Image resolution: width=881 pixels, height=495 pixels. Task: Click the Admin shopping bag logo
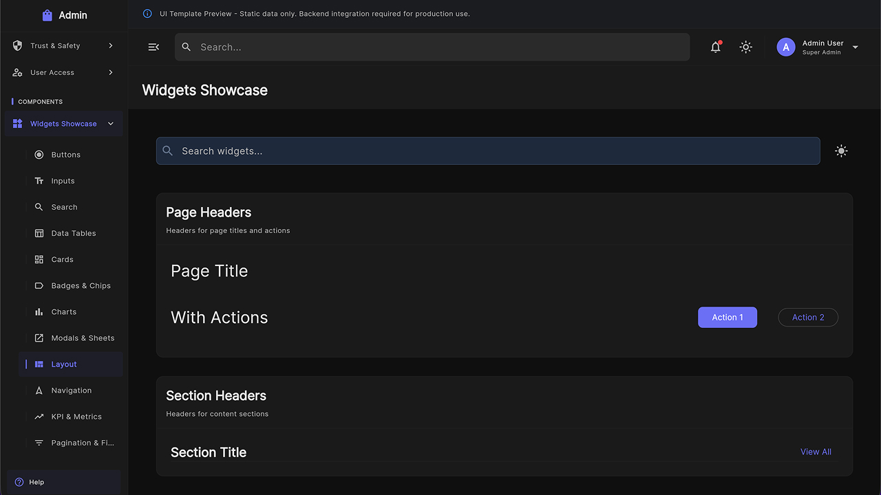[x=47, y=15]
